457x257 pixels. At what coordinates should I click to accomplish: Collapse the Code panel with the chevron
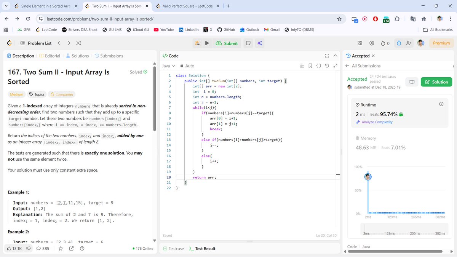coord(335,55)
